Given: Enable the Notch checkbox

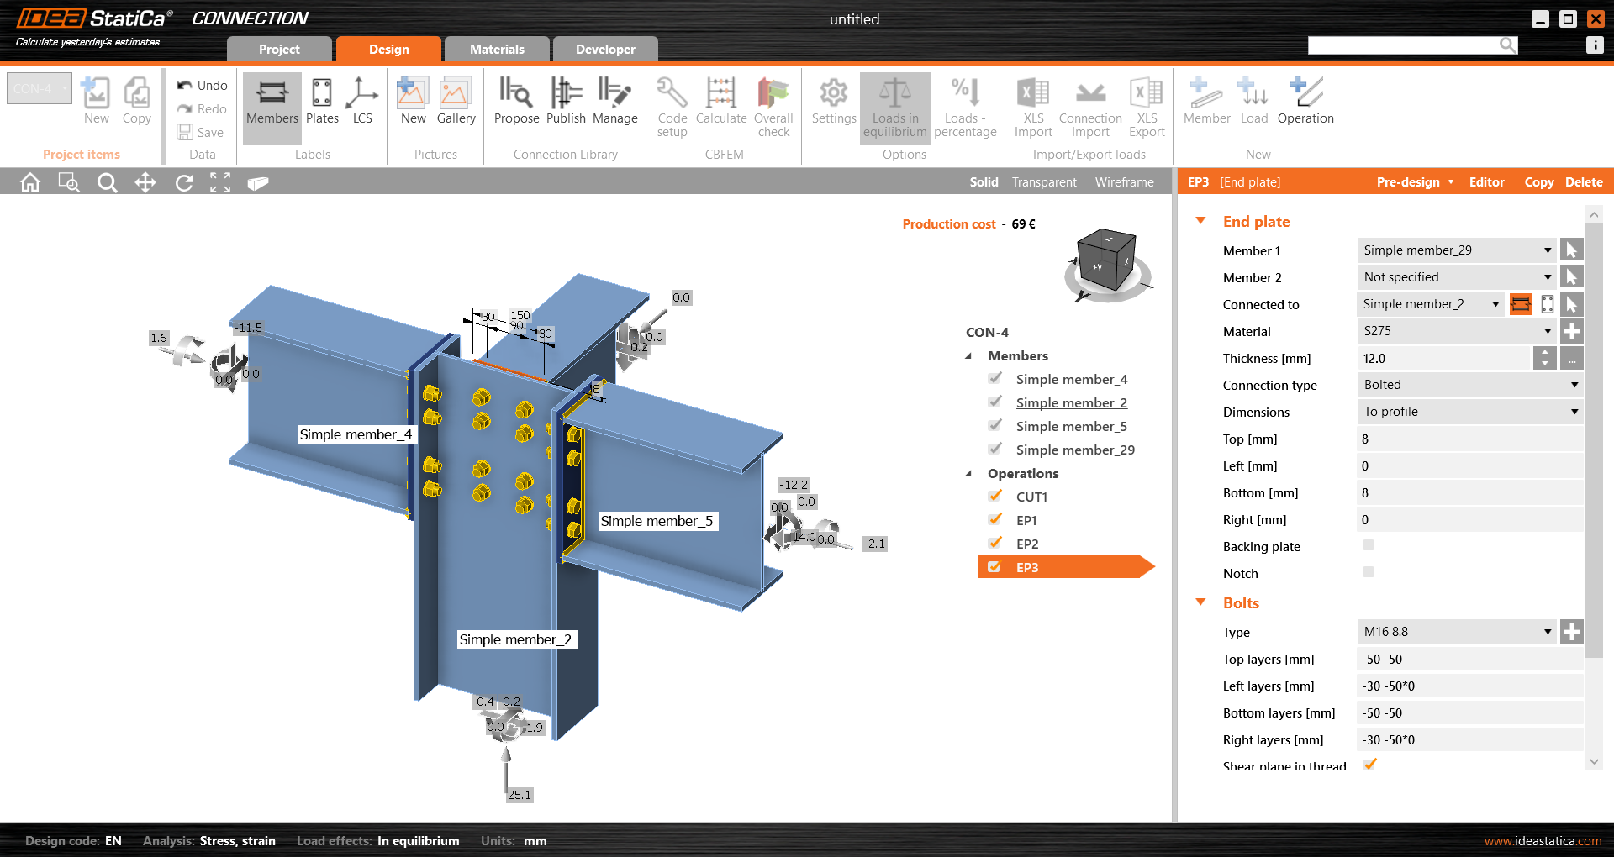Looking at the screenshot, I should tap(1369, 573).
